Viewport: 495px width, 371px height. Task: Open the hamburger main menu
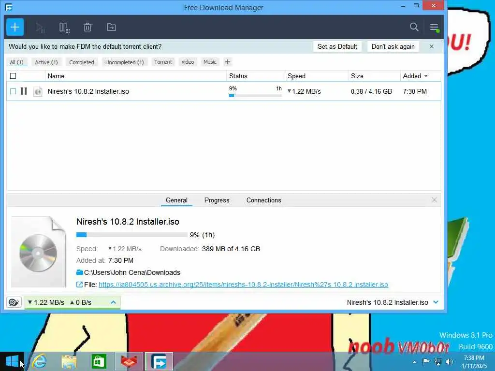[x=434, y=27]
